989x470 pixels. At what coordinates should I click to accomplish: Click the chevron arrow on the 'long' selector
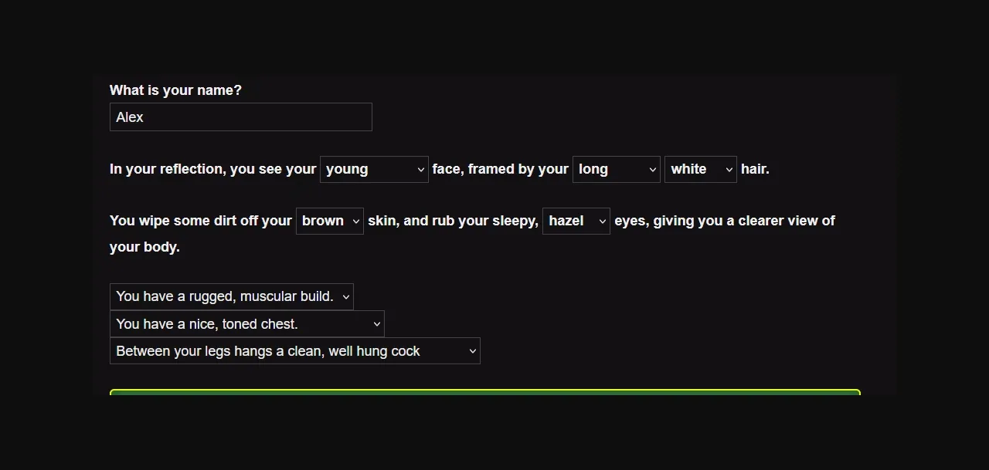click(x=653, y=170)
